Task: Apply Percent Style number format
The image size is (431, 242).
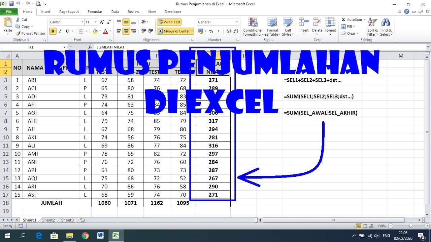Action: pyautogui.click(x=211, y=31)
